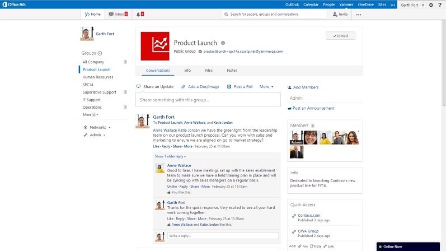Click the Office 365 logo

13,4
